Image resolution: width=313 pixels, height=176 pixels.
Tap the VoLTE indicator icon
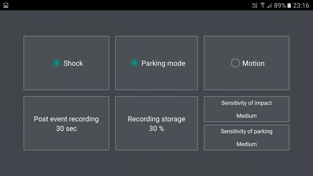point(255,5)
